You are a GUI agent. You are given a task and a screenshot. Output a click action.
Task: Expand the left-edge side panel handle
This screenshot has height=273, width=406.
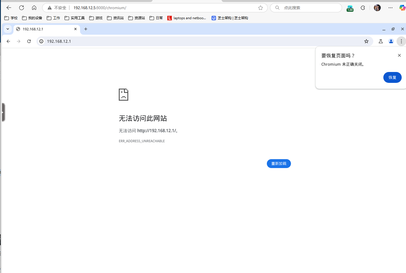coord(3,112)
